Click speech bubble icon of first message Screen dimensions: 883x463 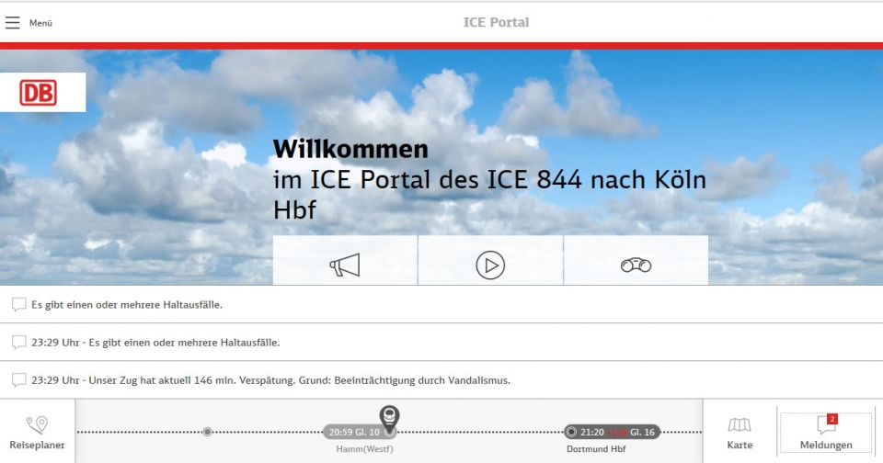click(x=18, y=304)
